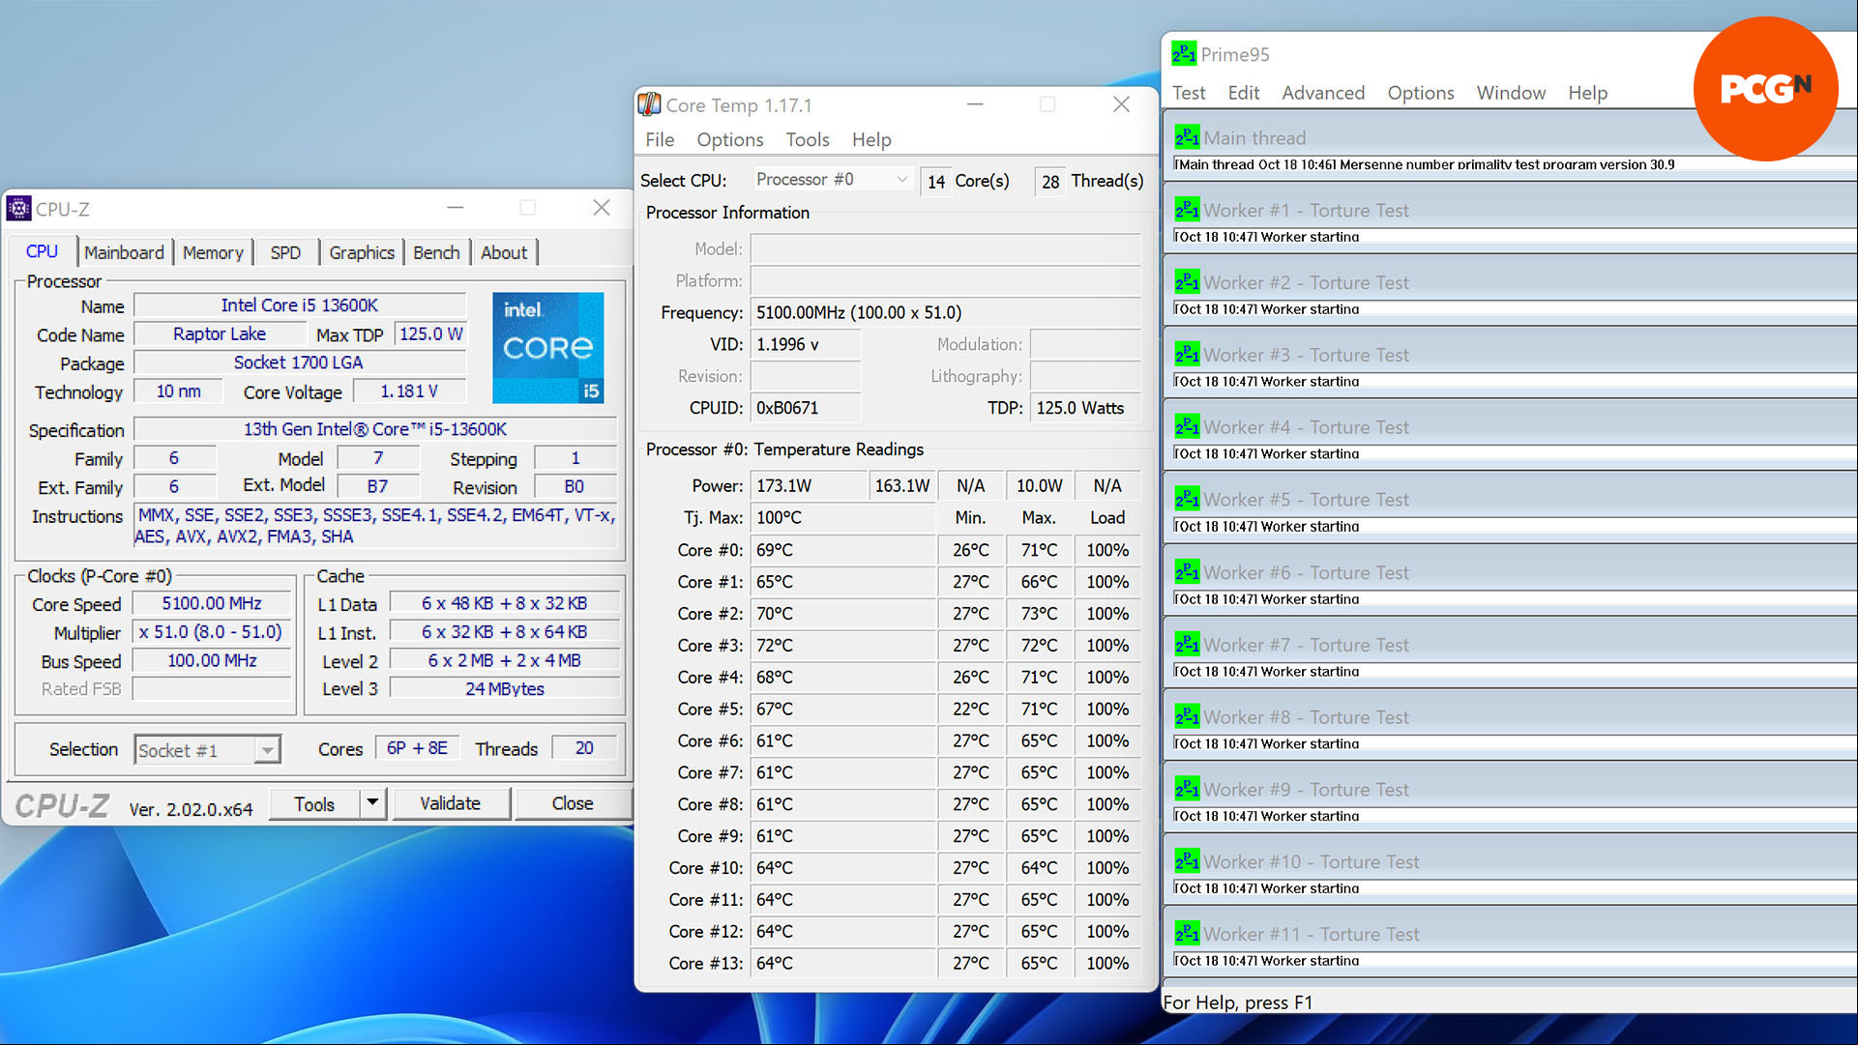Click the Close button in CPU-Z
The image size is (1858, 1045).
click(573, 803)
